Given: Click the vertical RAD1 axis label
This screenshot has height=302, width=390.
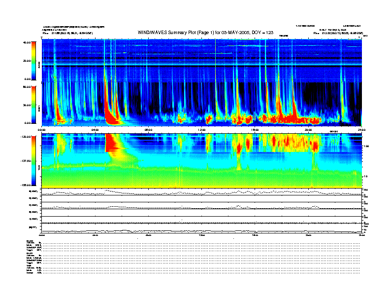Looking at the screenshot, I should (x=39, y=108).
